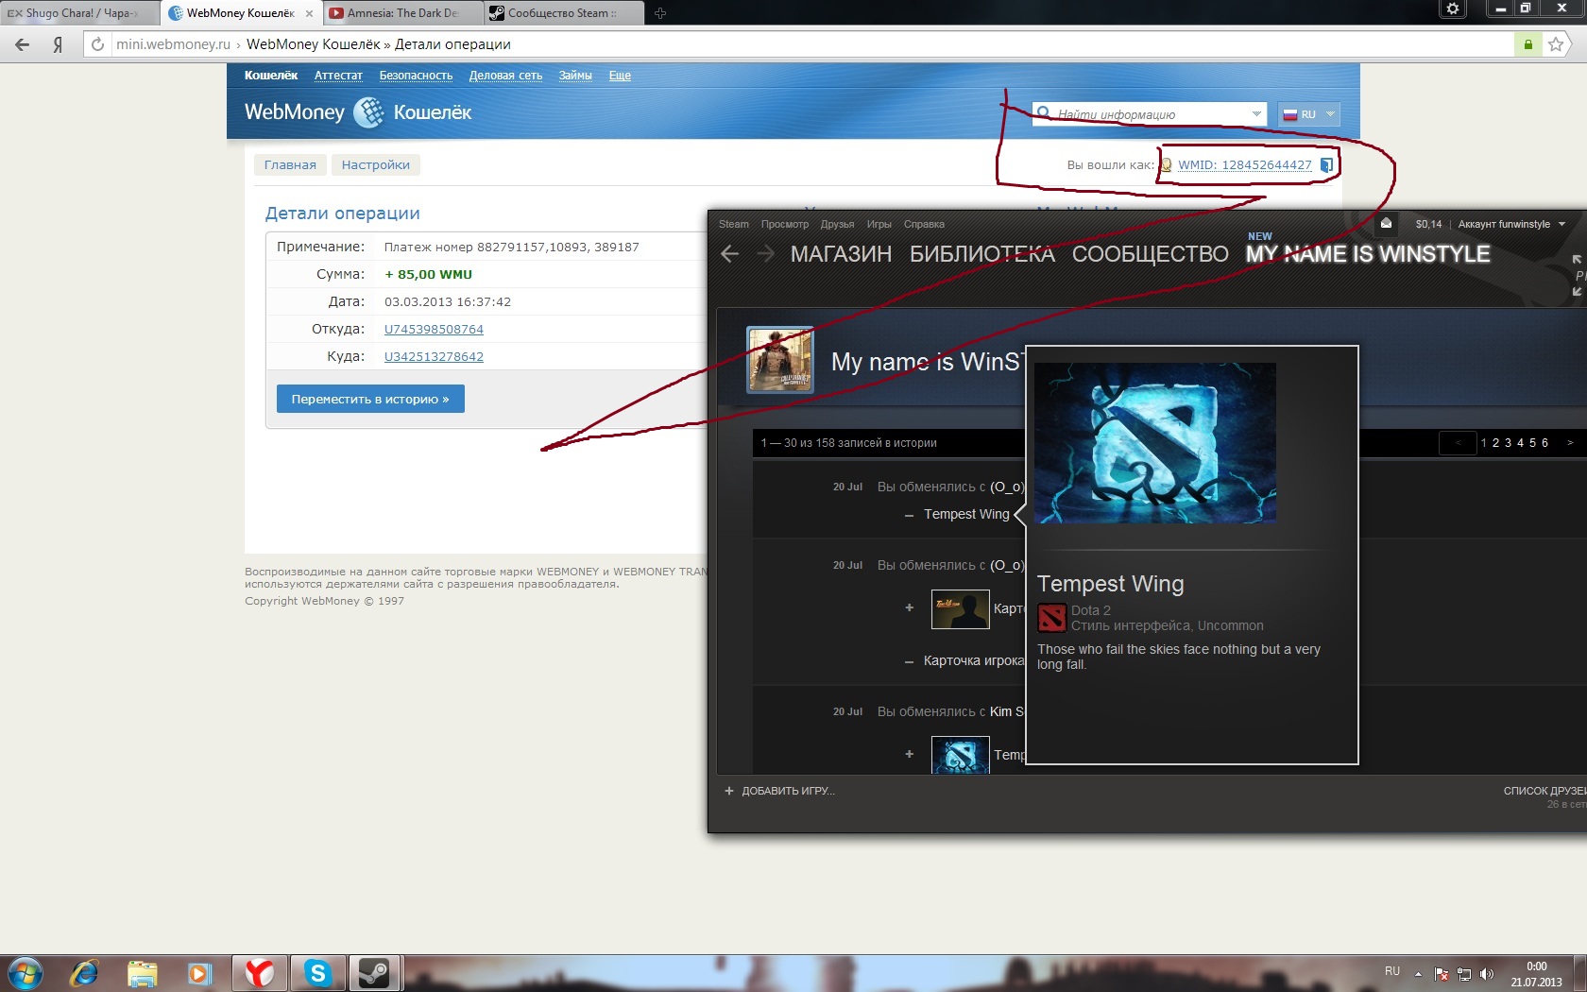The image size is (1587, 992).
Task: Open a new browser tab
Action: [x=660, y=13]
